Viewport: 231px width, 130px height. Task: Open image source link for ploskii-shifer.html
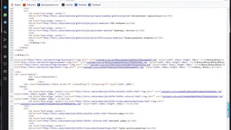pos(191,91)
